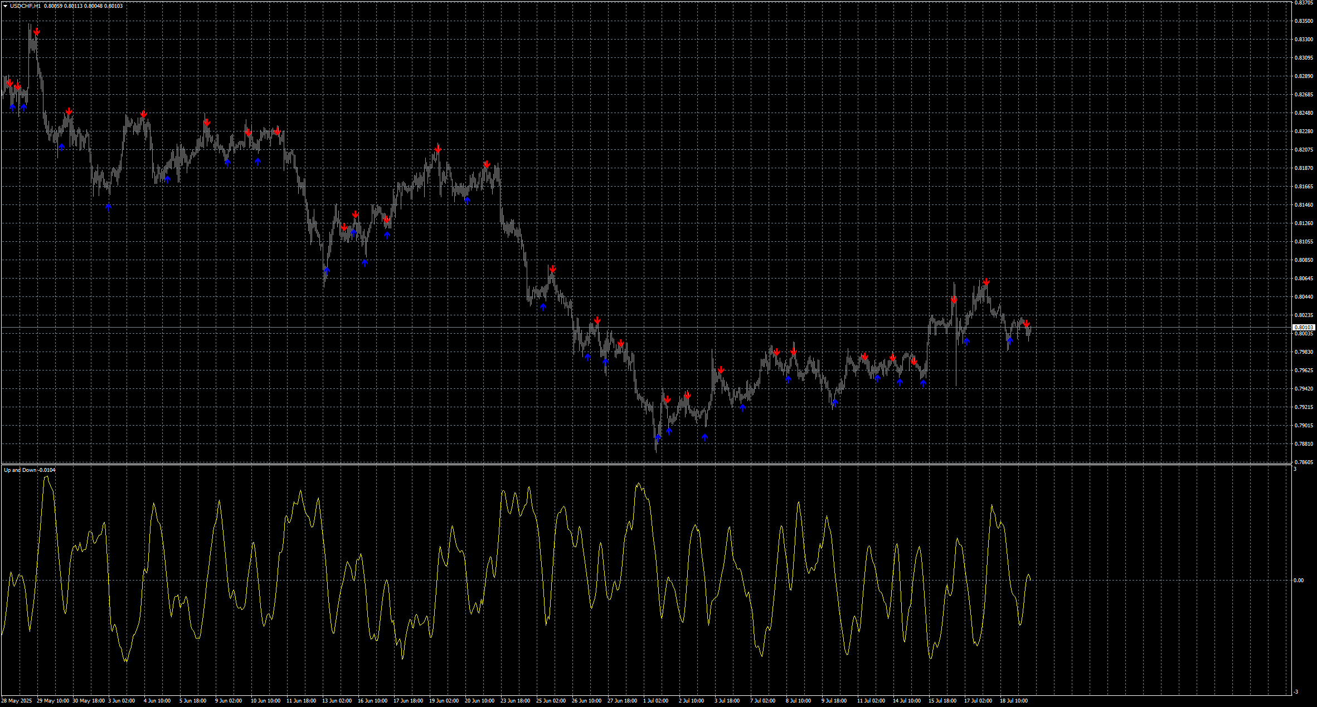1317x707 pixels.
Task: Click the USDCHF,H1 symbol title text
Action: click(x=25, y=6)
